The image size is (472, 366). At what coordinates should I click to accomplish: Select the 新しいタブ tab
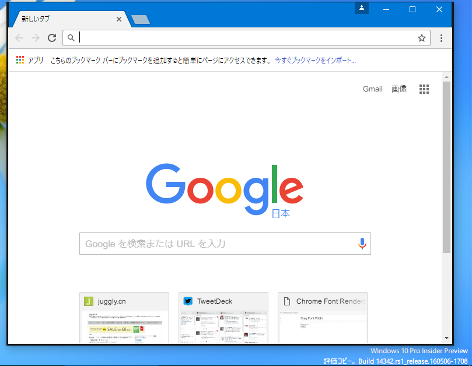click(71, 19)
